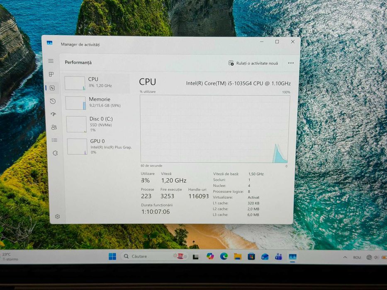This screenshot has height=290, width=387.
Task: Open the Services page icon in sidebar
Action: pyautogui.click(x=55, y=153)
